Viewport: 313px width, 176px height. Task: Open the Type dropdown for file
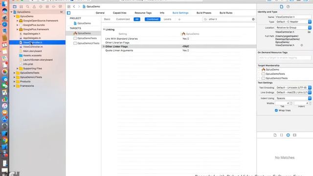[293, 22]
